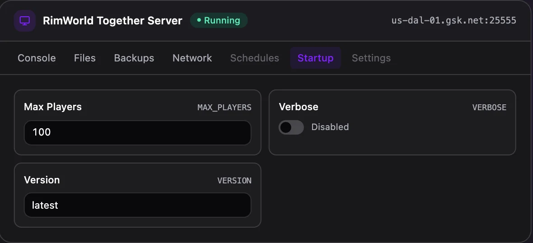Click the server address us-dal-01.gsk.net:25555
533x243 pixels.
click(454, 21)
